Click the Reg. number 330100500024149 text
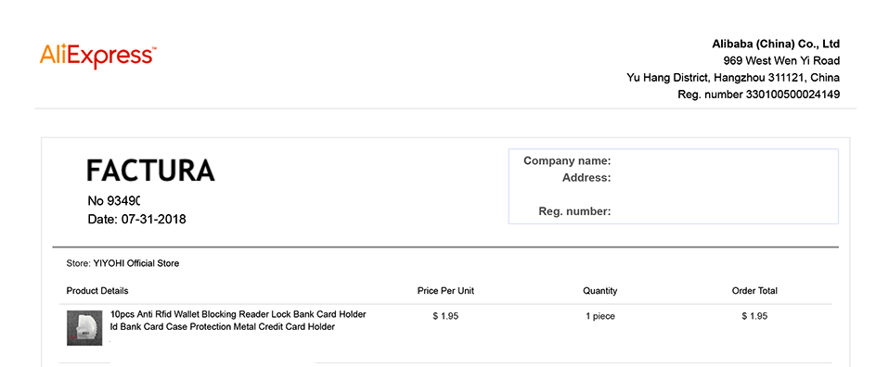Screen dimensions: 889x367 (x=758, y=95)
